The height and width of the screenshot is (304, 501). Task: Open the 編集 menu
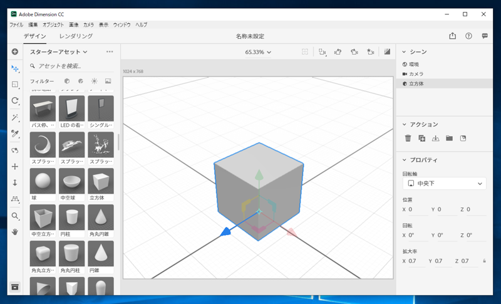click(x=33, y=24)
